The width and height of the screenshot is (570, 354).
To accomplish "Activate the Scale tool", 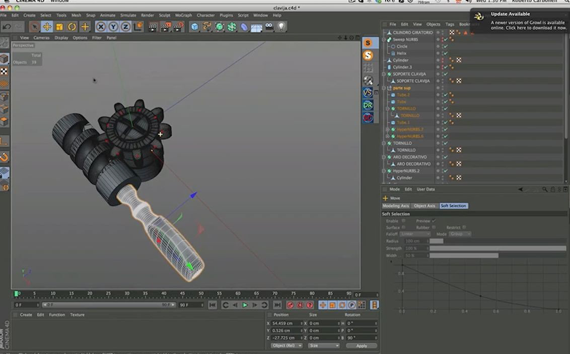I will pyautogui.click(x=59, y=27).
